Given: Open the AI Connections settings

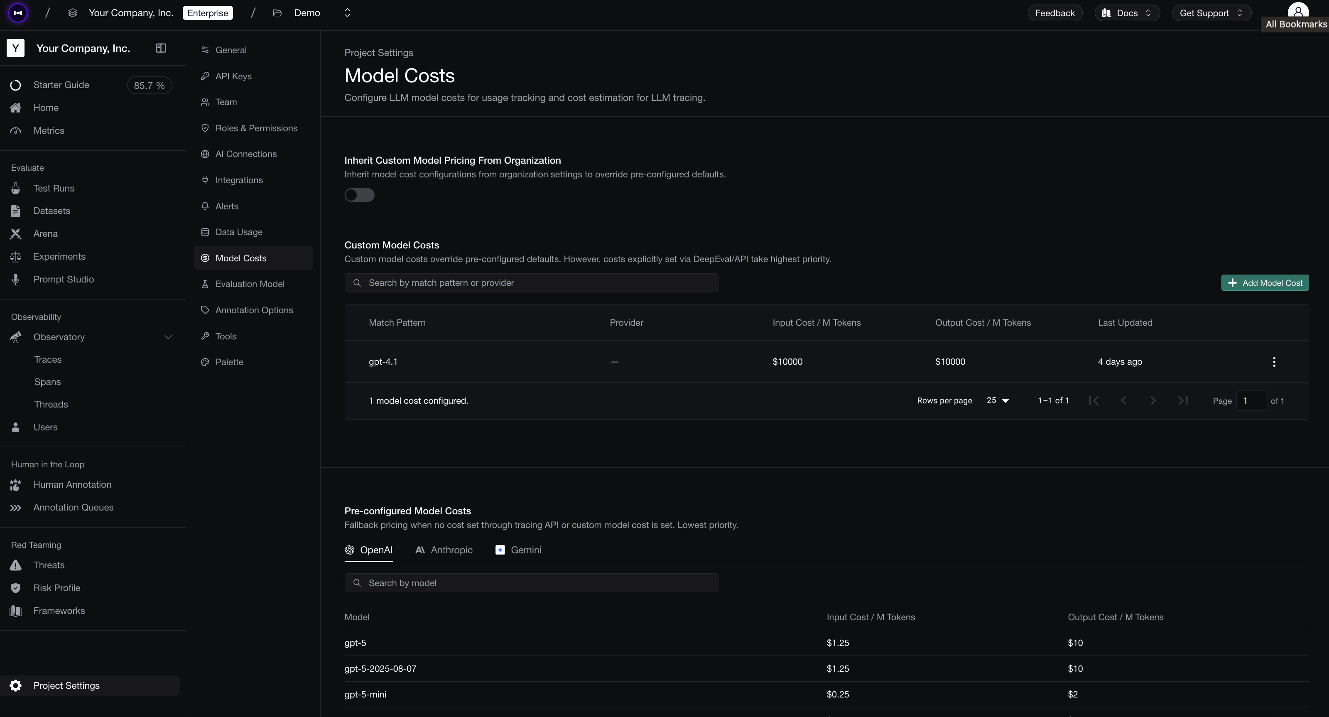Looking at the screenshot, I should click(253, 154).
